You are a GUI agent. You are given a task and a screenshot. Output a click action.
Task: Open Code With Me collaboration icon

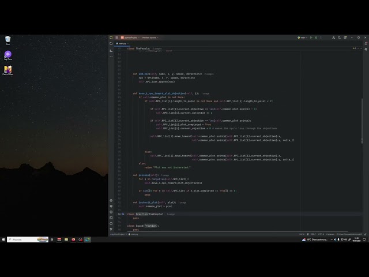coord(333,38)
